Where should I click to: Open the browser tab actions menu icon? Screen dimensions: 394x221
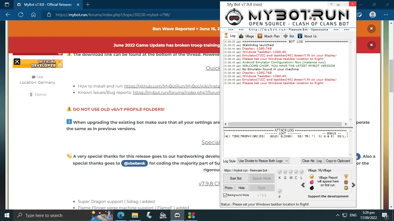[7, 5]
